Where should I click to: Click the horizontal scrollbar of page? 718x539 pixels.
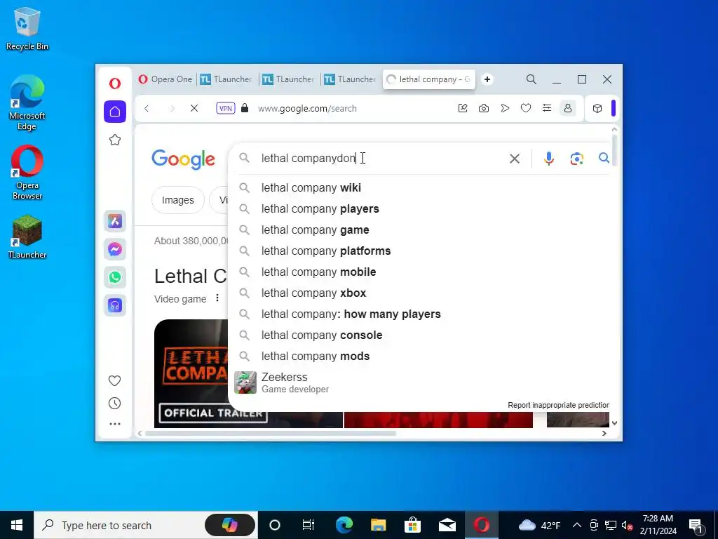270,433
